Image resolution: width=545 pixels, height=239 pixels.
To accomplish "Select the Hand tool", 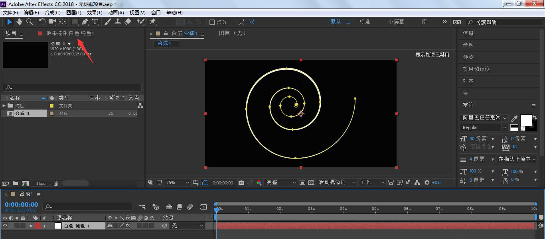I will pyautogui.click(x=19, y=22).
